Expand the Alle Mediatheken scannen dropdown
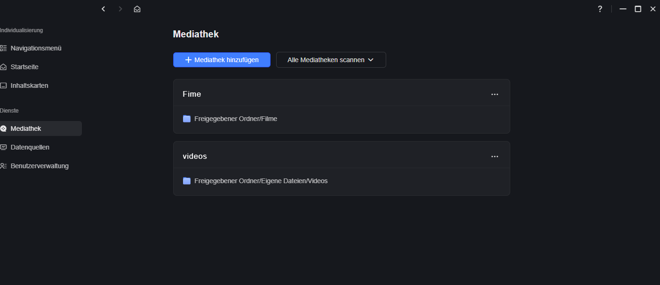The image size is (660, 285). tap(331, 60)
